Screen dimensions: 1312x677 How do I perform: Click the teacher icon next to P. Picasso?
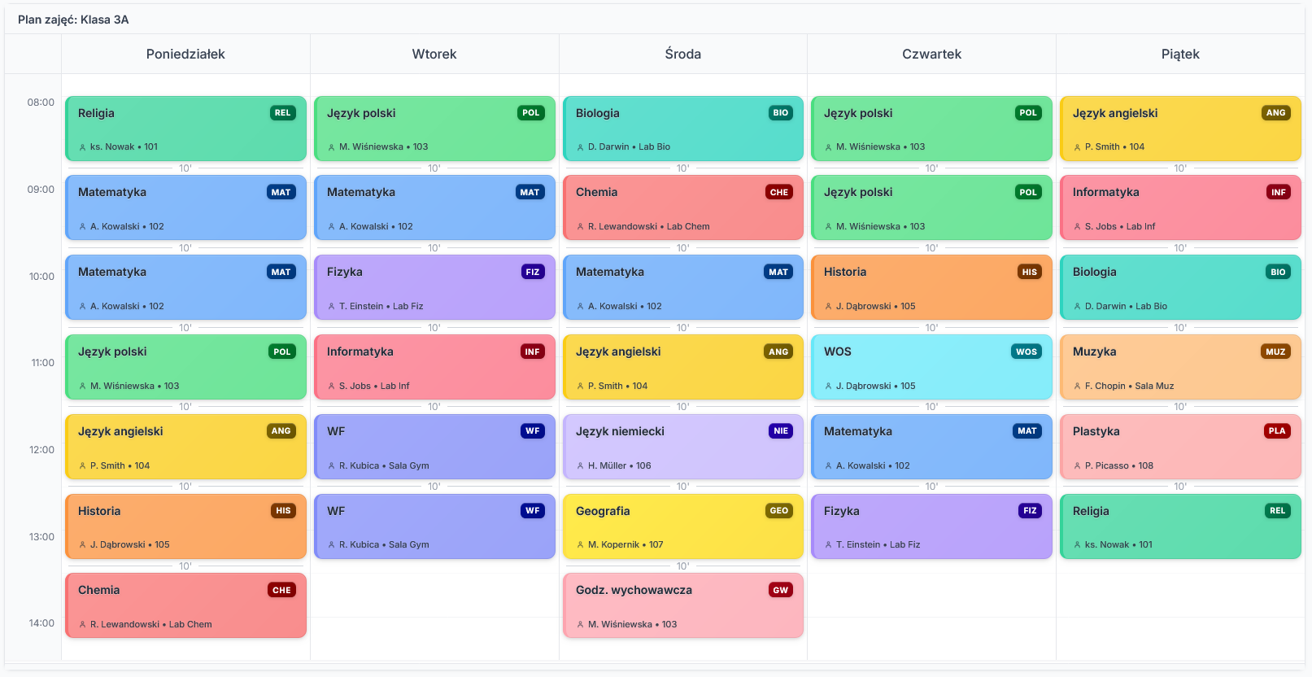pos(1077,466)
